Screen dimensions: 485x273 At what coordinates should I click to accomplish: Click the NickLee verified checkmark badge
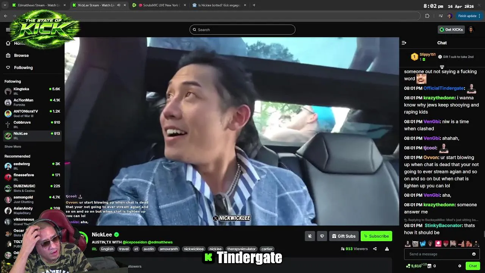tap(117, 235)
